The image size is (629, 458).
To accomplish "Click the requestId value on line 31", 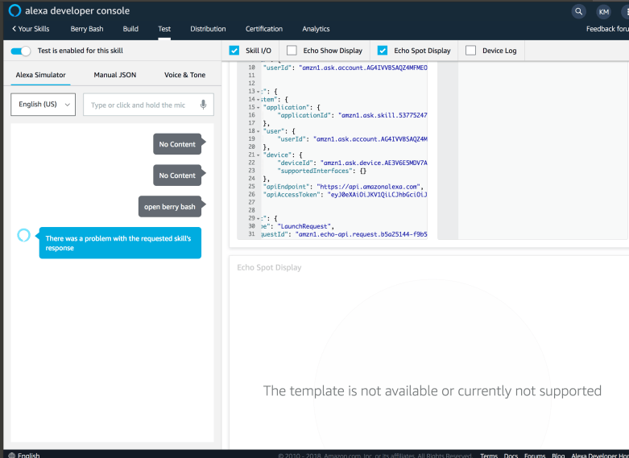I will 361,234.
